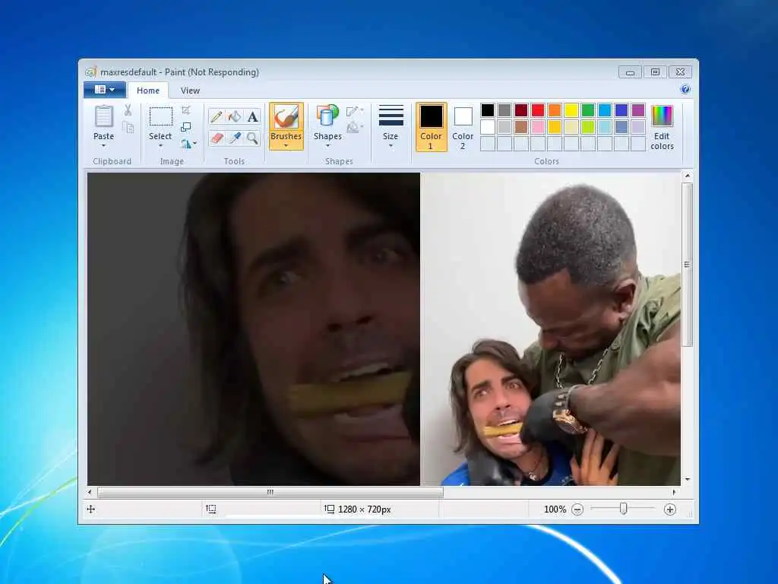Activate Color 1 foreground selector
This screenshot has width=778, height=584.
(x=432, y=127)
